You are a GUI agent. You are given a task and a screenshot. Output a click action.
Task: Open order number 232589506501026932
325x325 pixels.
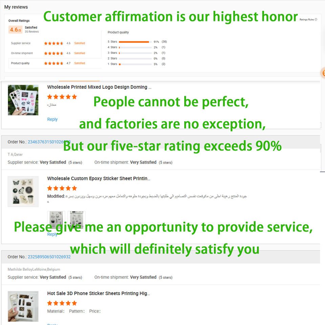click(49, 257)
